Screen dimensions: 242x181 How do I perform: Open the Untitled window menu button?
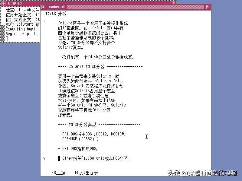tap(4, 3)
